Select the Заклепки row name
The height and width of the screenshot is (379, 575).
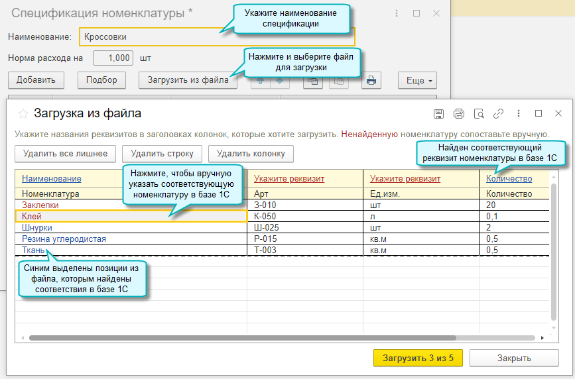pyautogui.click(x=40, y=205)
